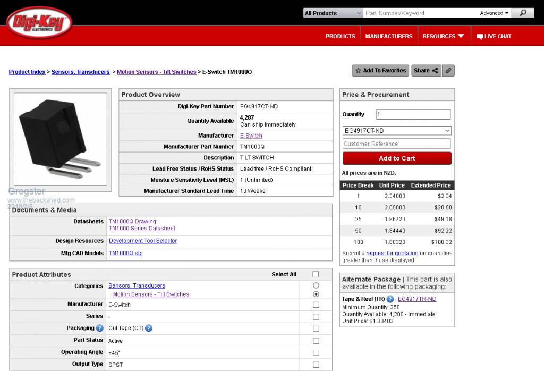Open the All Products search dropdown
The image size is (544, 371).
[x=333, y=13]
